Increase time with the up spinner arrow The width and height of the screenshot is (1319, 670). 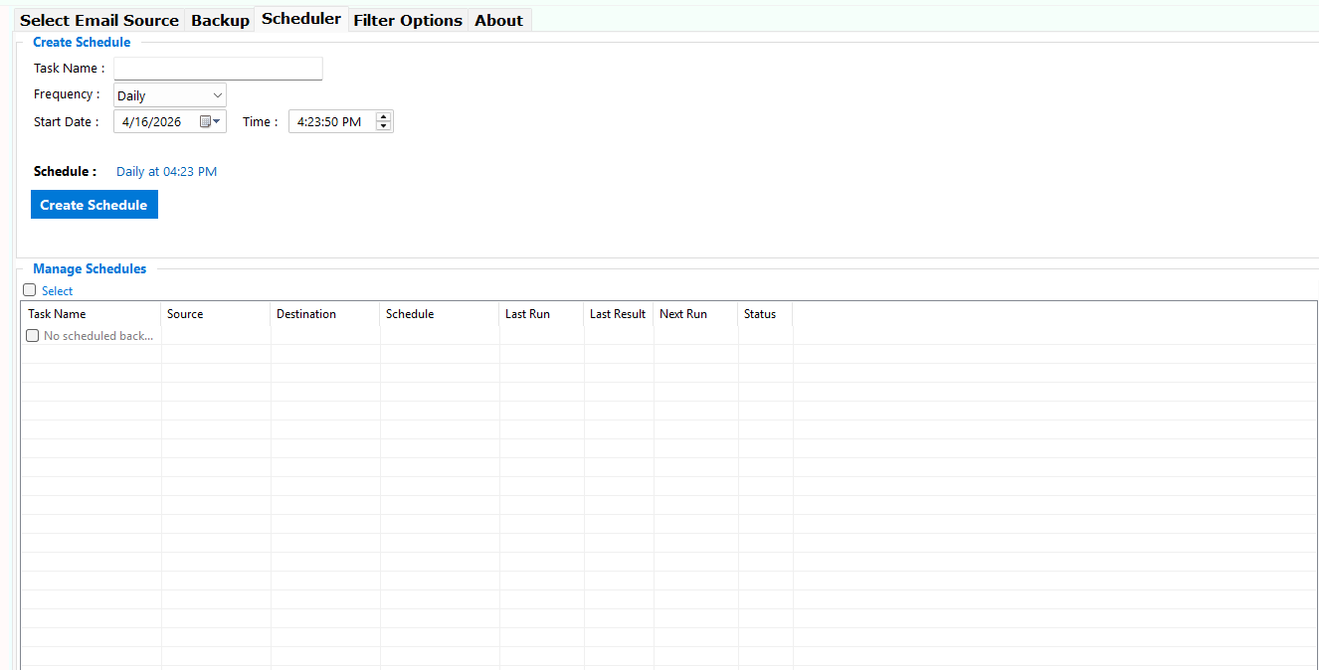pos(384,116)
